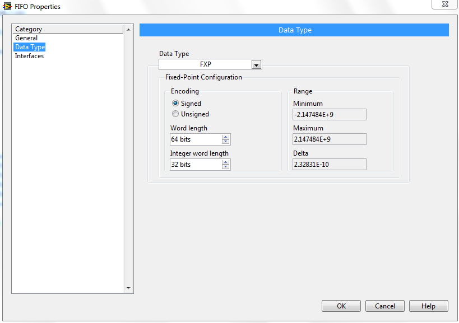Image resolution: width=459 pixels, height=323 pixels.
Task: Click the Integer word length label
Action: pos(200,153)
